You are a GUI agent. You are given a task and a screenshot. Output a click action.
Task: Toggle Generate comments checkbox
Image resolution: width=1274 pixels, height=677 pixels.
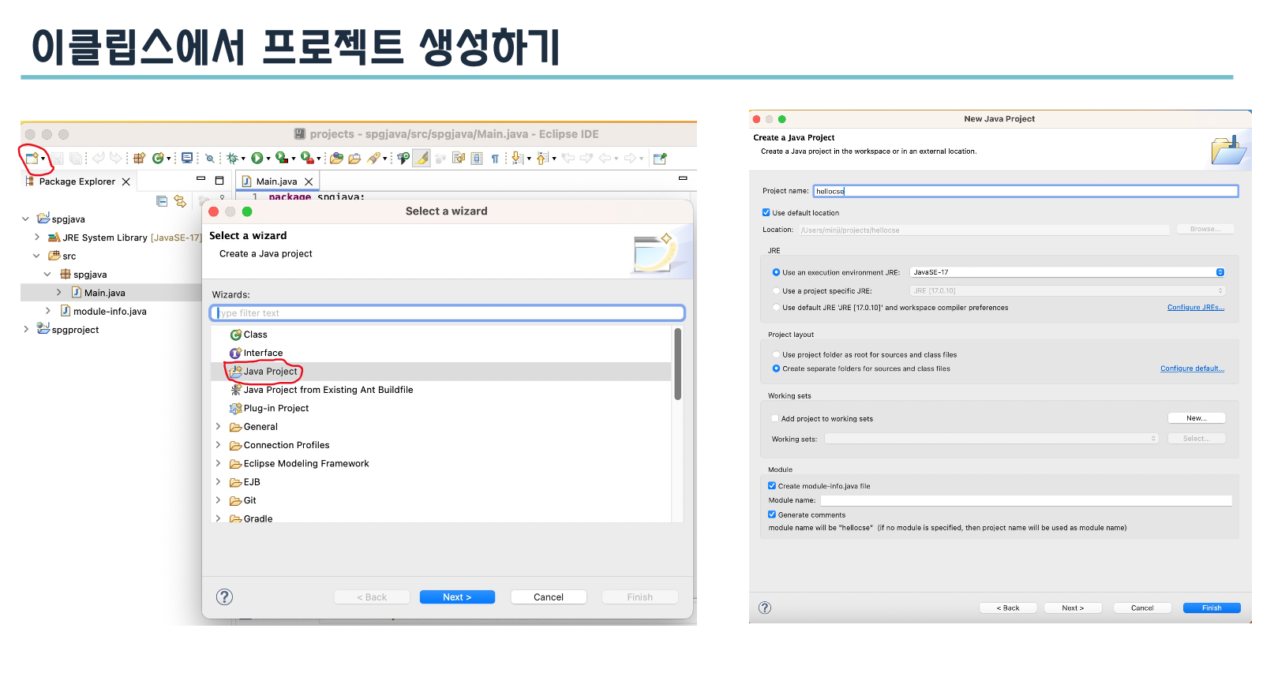[x=772, y=514]
